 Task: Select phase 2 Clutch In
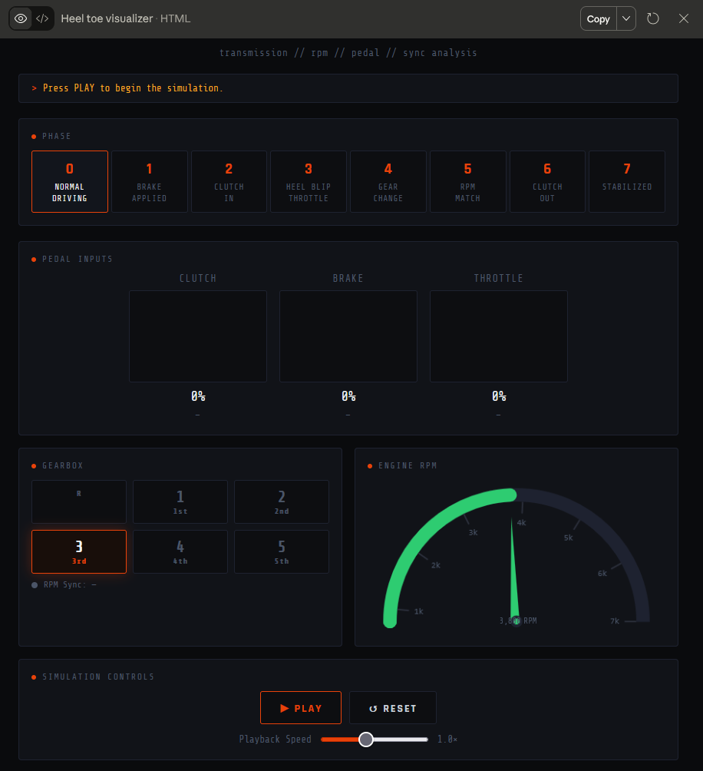click(x=229, y=181)
